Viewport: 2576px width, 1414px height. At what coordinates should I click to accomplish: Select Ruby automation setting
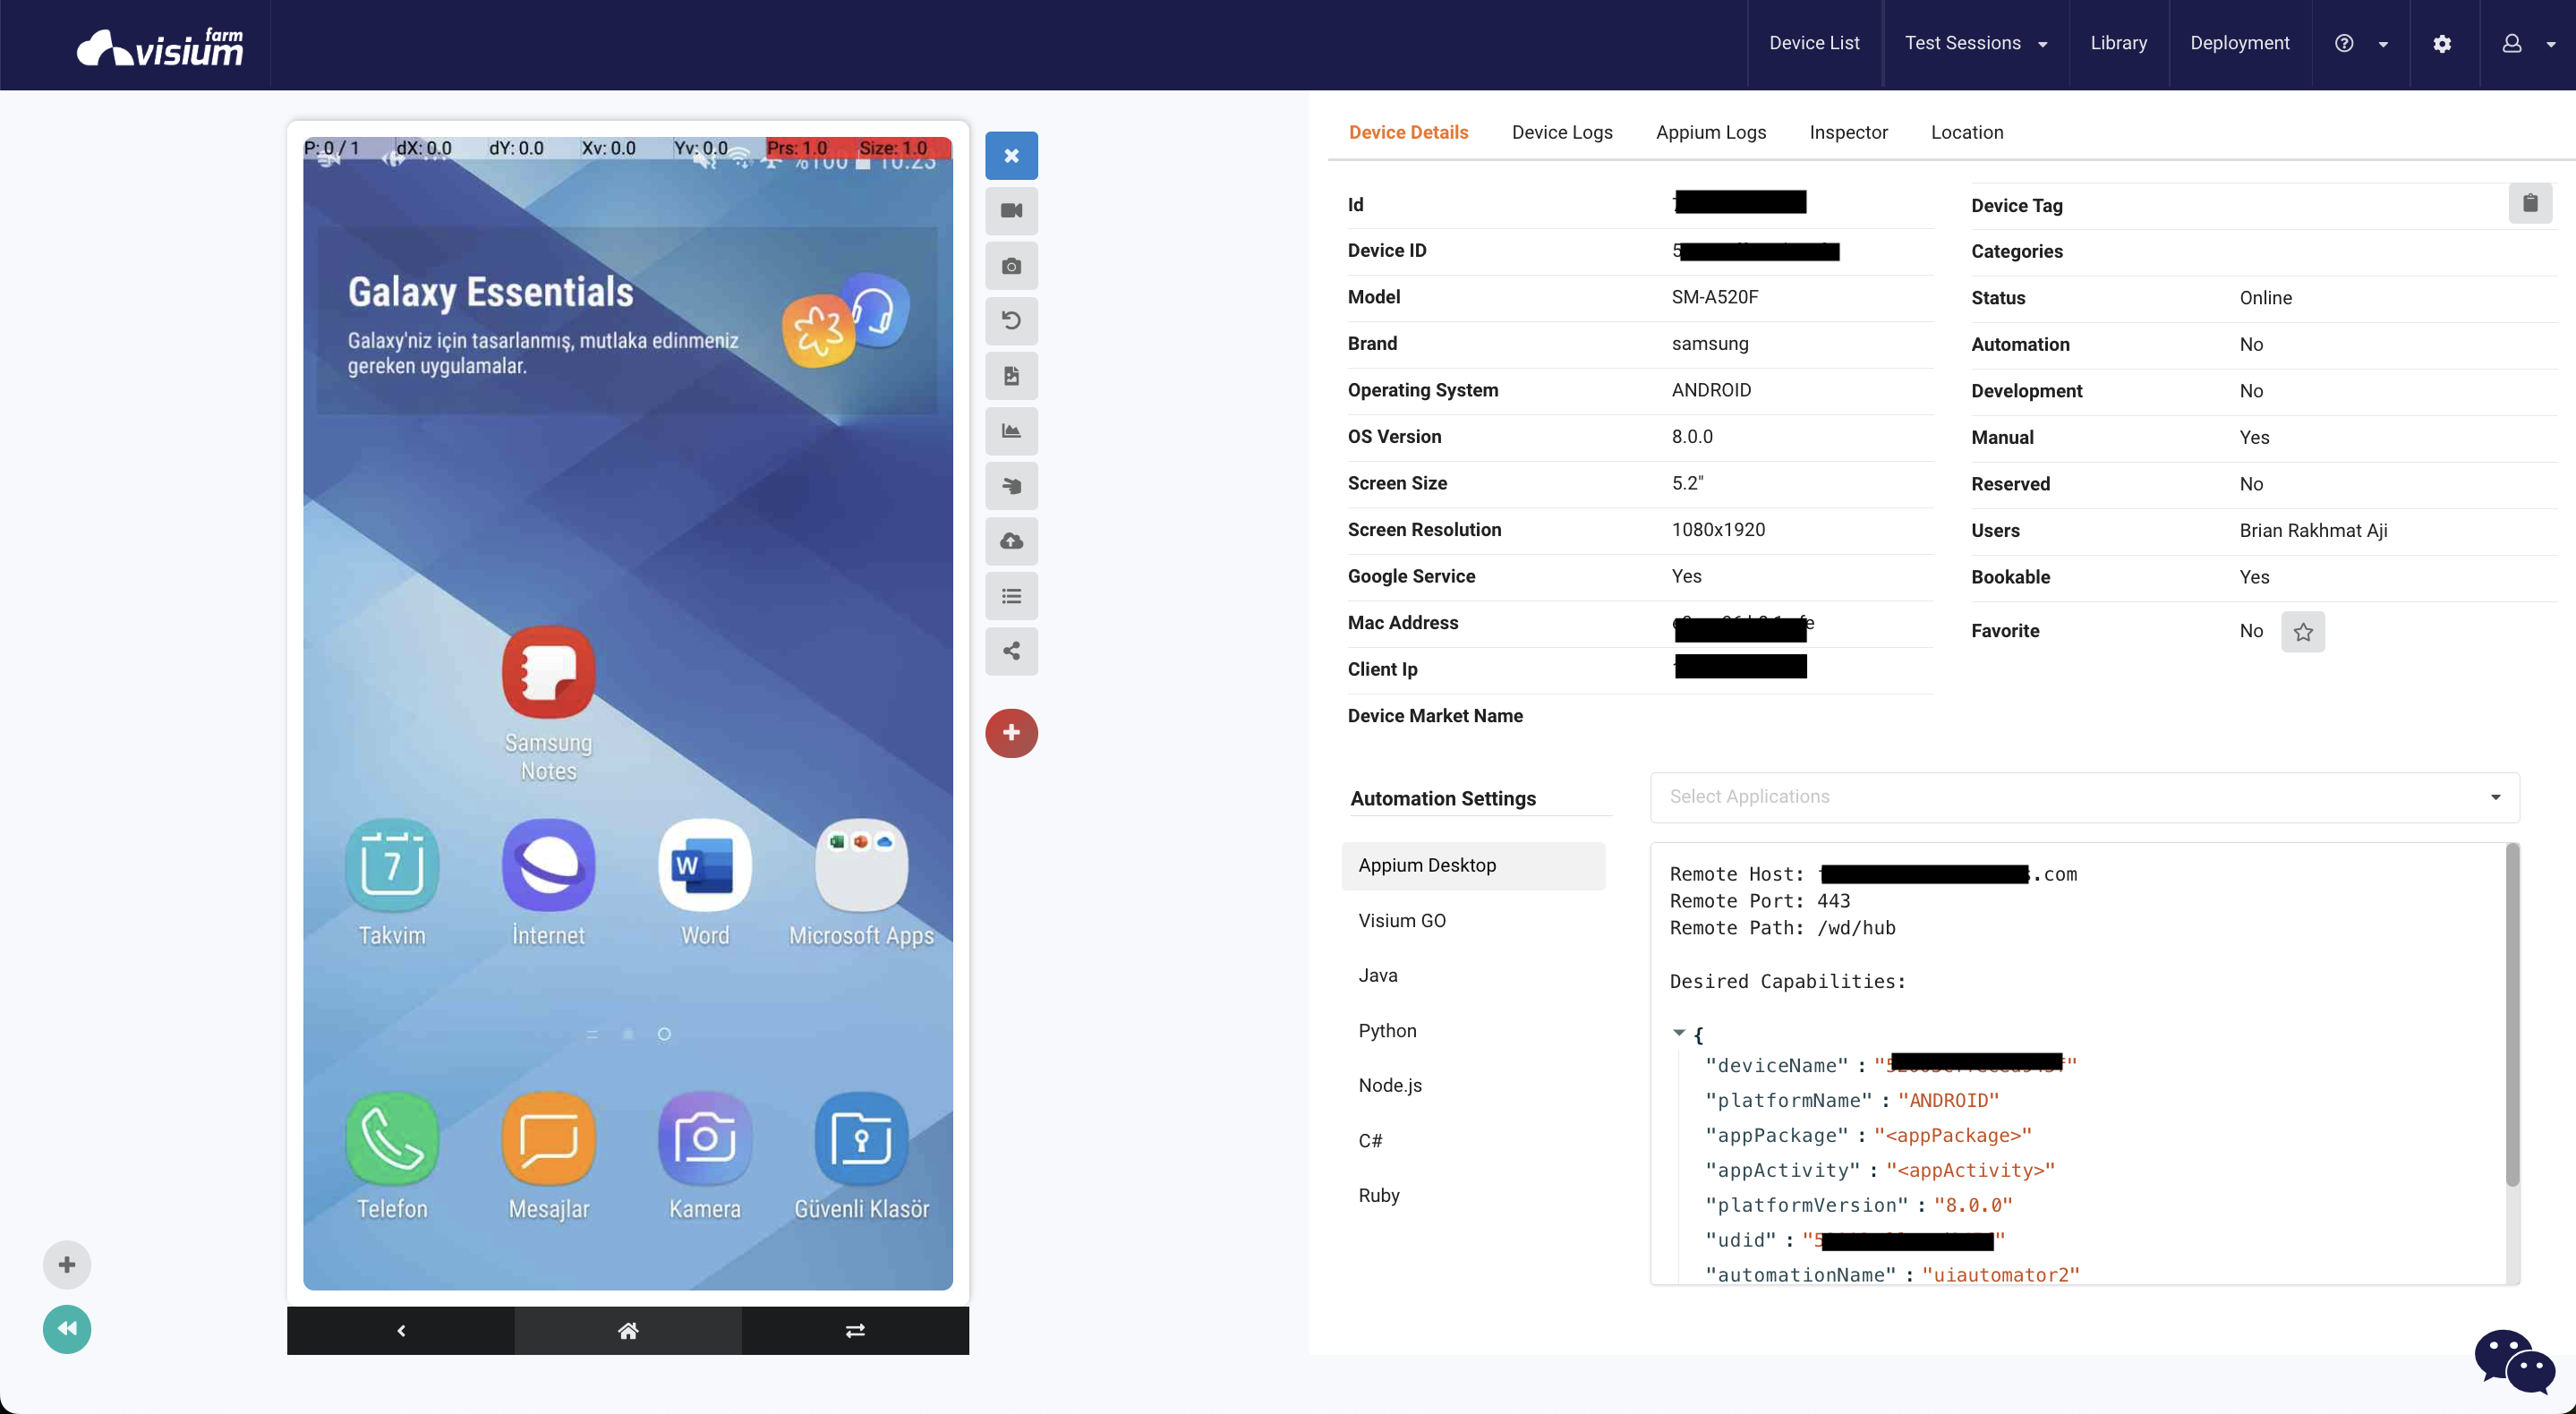pos(1473,1196)
